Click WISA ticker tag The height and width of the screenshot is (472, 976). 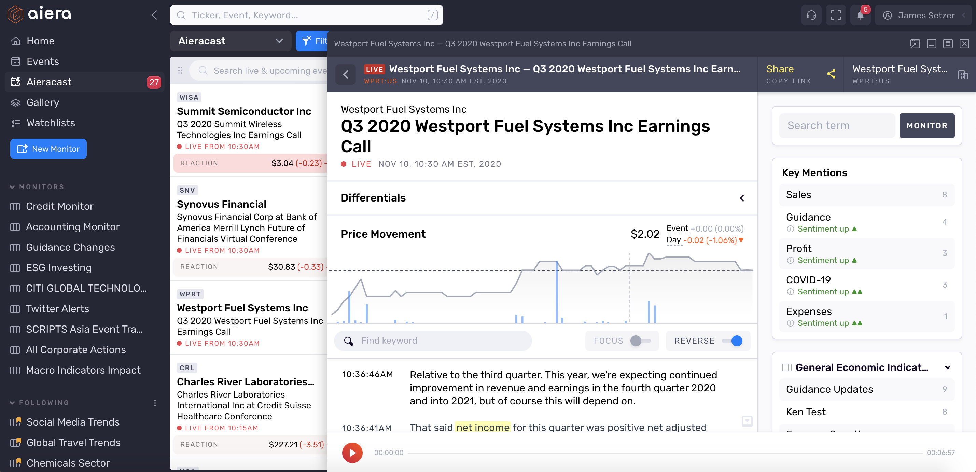[x=189, y=97]
